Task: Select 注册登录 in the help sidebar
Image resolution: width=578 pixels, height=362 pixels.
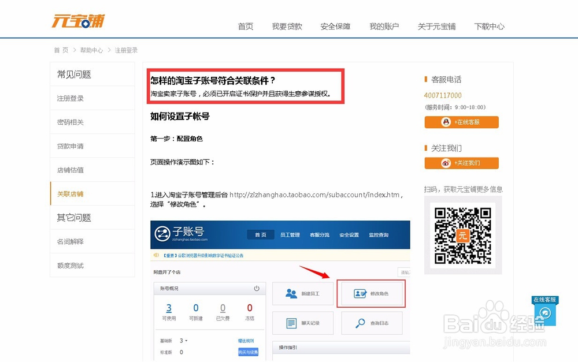Action: pyautogui.click(x=92, y=98)
